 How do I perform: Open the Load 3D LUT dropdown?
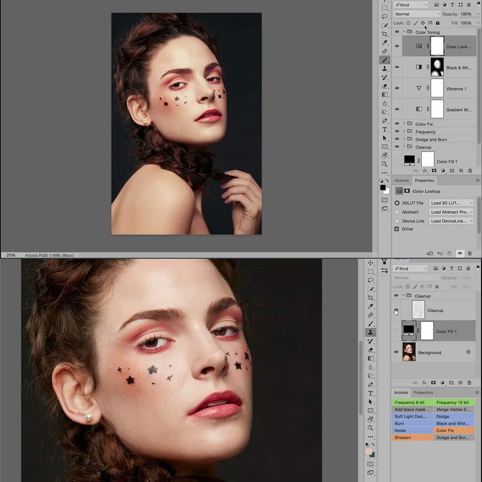[451, 203]
